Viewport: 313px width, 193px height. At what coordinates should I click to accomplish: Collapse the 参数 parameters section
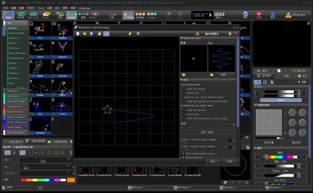pyautogui.click(x=182, y=80)
